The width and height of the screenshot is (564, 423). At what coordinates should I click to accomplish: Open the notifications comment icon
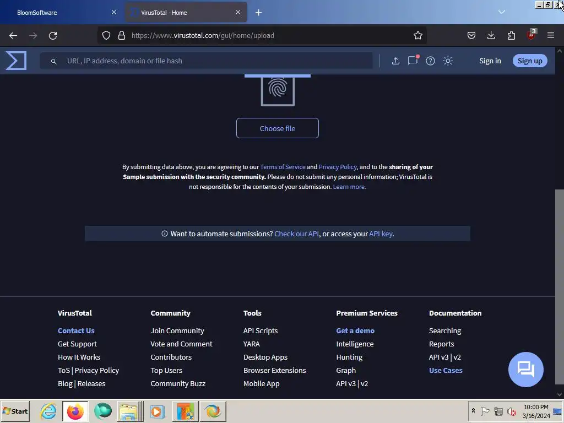[413, 60]
